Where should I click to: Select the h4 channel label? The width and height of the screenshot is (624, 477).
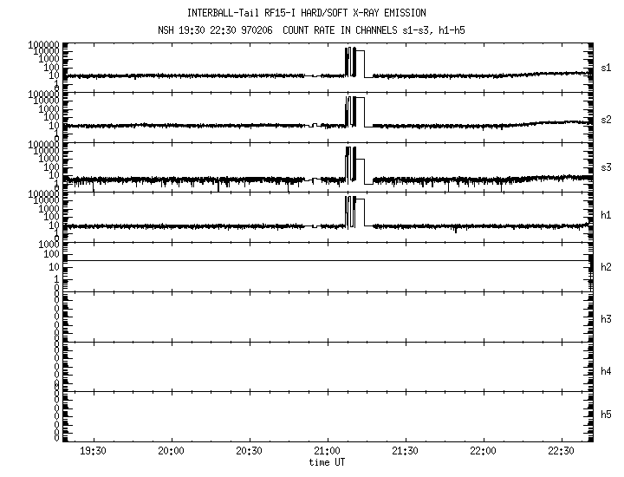tap(608, 371)
